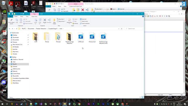
Task: Go back with the navigation arrow
Action: point(10,29)
